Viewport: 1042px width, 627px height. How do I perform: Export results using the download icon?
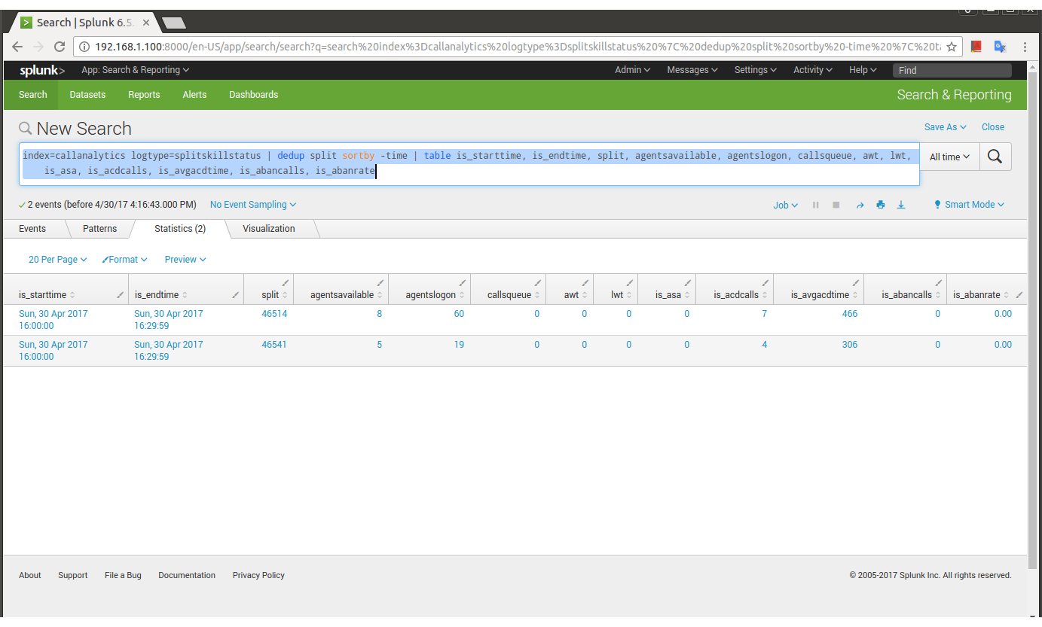tap(901, 205)
